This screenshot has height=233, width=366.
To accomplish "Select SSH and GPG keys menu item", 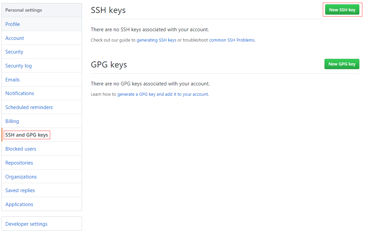I will 42,135.
